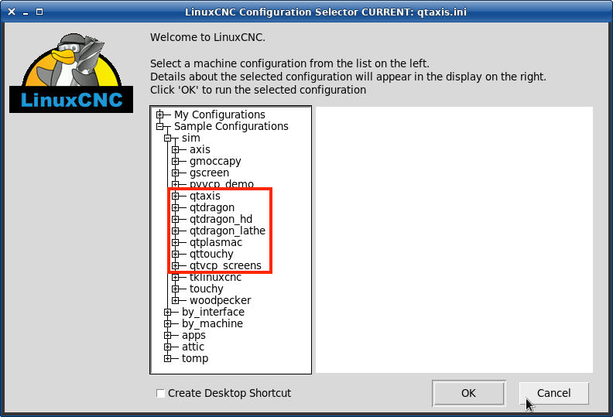Expand the qtdragon_hd node

coord(176,219)
